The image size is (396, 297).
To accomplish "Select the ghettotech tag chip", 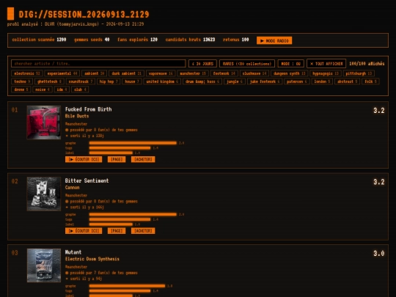I will click(49, 81).
